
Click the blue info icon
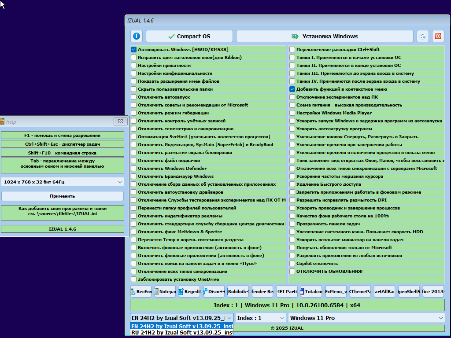click(x=137, y=36)
